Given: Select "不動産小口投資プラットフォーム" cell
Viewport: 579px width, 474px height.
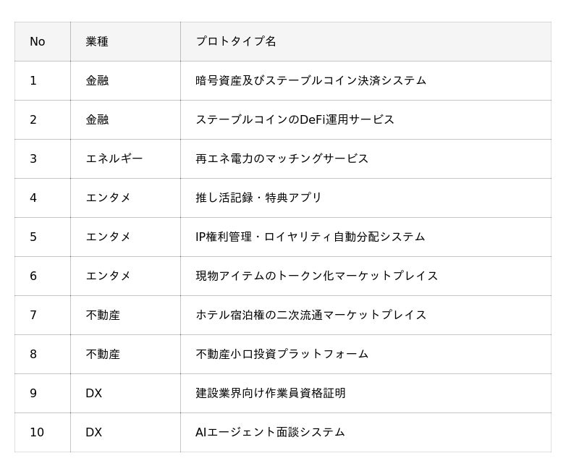Looking at the screenshot, I should point(282,355).
